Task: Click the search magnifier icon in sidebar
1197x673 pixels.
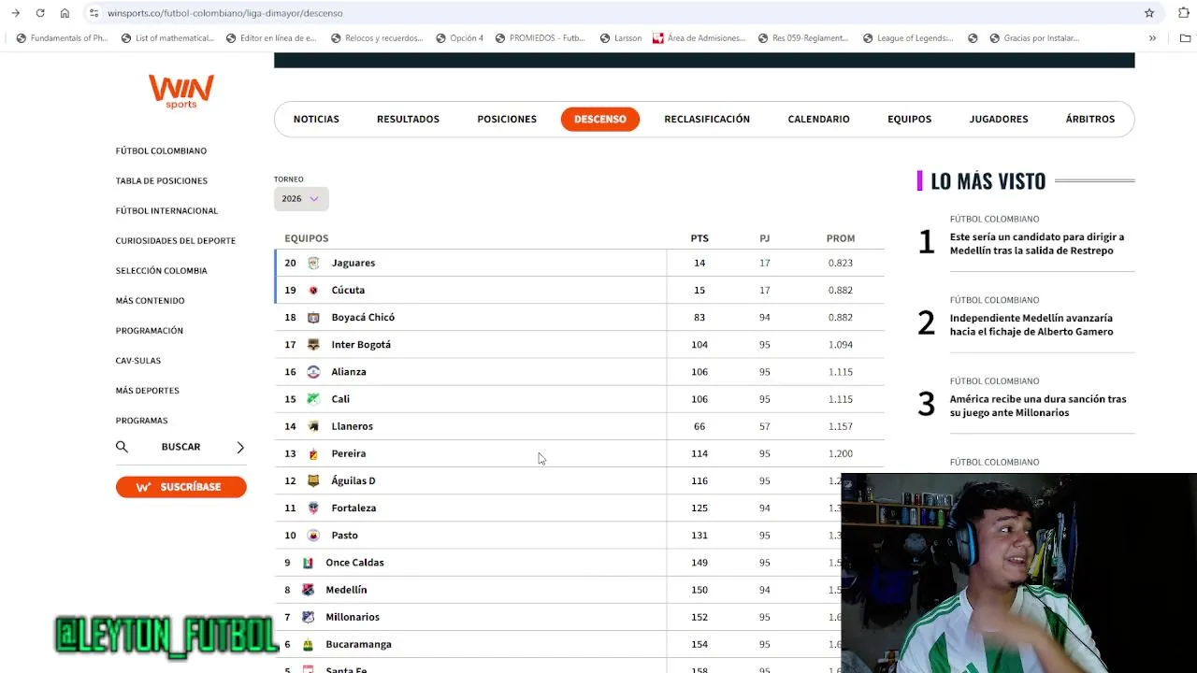Action: tap(122, 447)
